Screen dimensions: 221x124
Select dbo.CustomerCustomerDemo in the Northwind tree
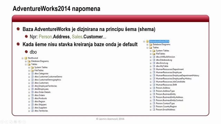click(x=48, y=76)
